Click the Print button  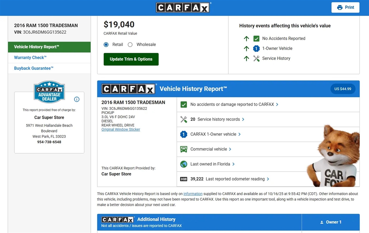coord(345,7)
